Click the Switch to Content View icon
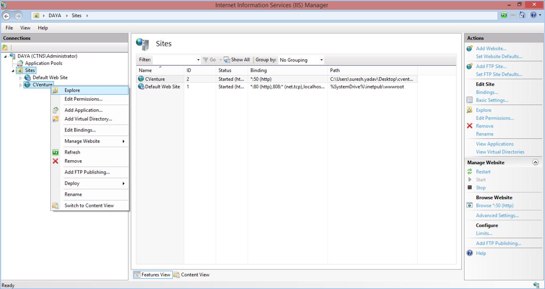This screenshot has width=545, height=289. click(55, 206)
